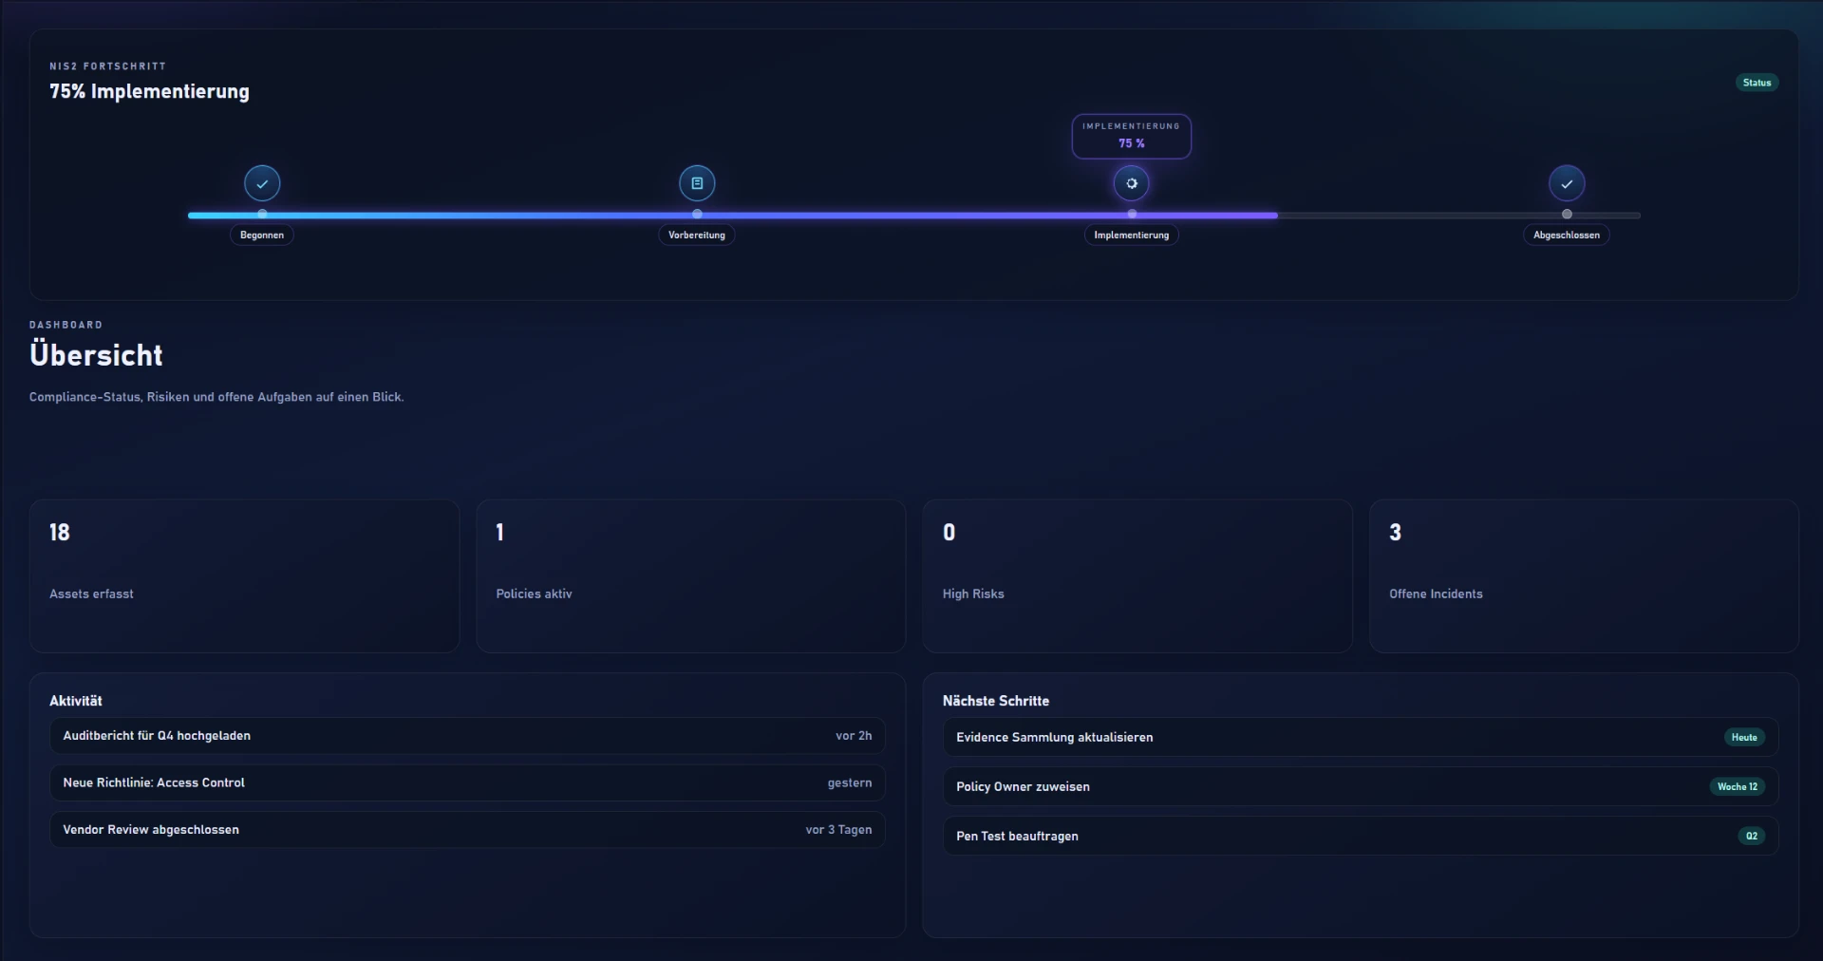Click the Begonnen stage label
The width and height of the screenshot is (1823, 961).
(x=262, y=235)
